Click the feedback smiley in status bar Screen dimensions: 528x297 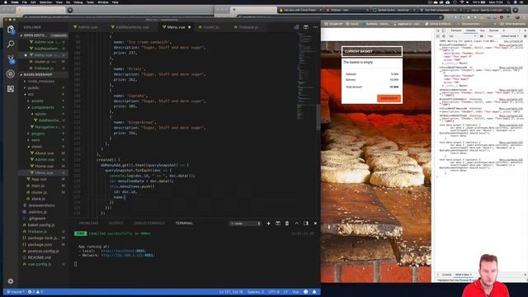[x=305, y=292]
